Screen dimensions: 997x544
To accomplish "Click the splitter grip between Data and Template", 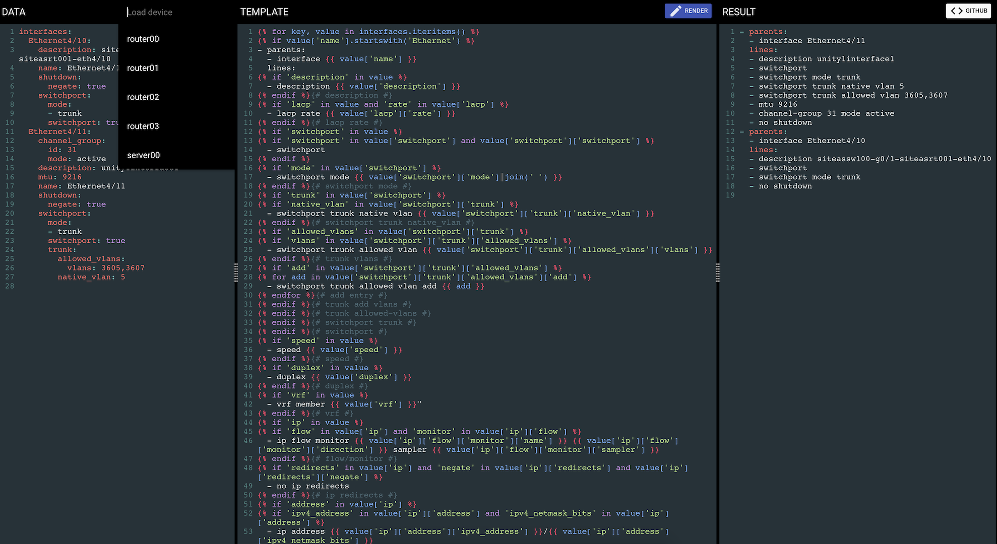I will pos(236,273).
